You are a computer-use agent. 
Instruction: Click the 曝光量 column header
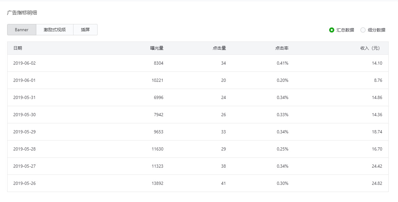coord(157,48)
